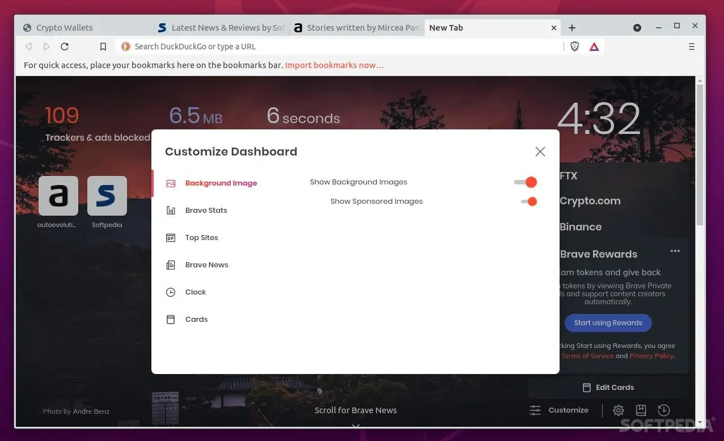
Task: Switch to Stories written by Mircea tab
Action: (356, 27)
